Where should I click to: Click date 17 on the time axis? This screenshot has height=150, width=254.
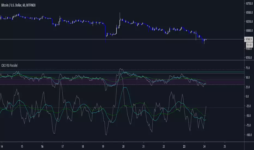[62, 147]
